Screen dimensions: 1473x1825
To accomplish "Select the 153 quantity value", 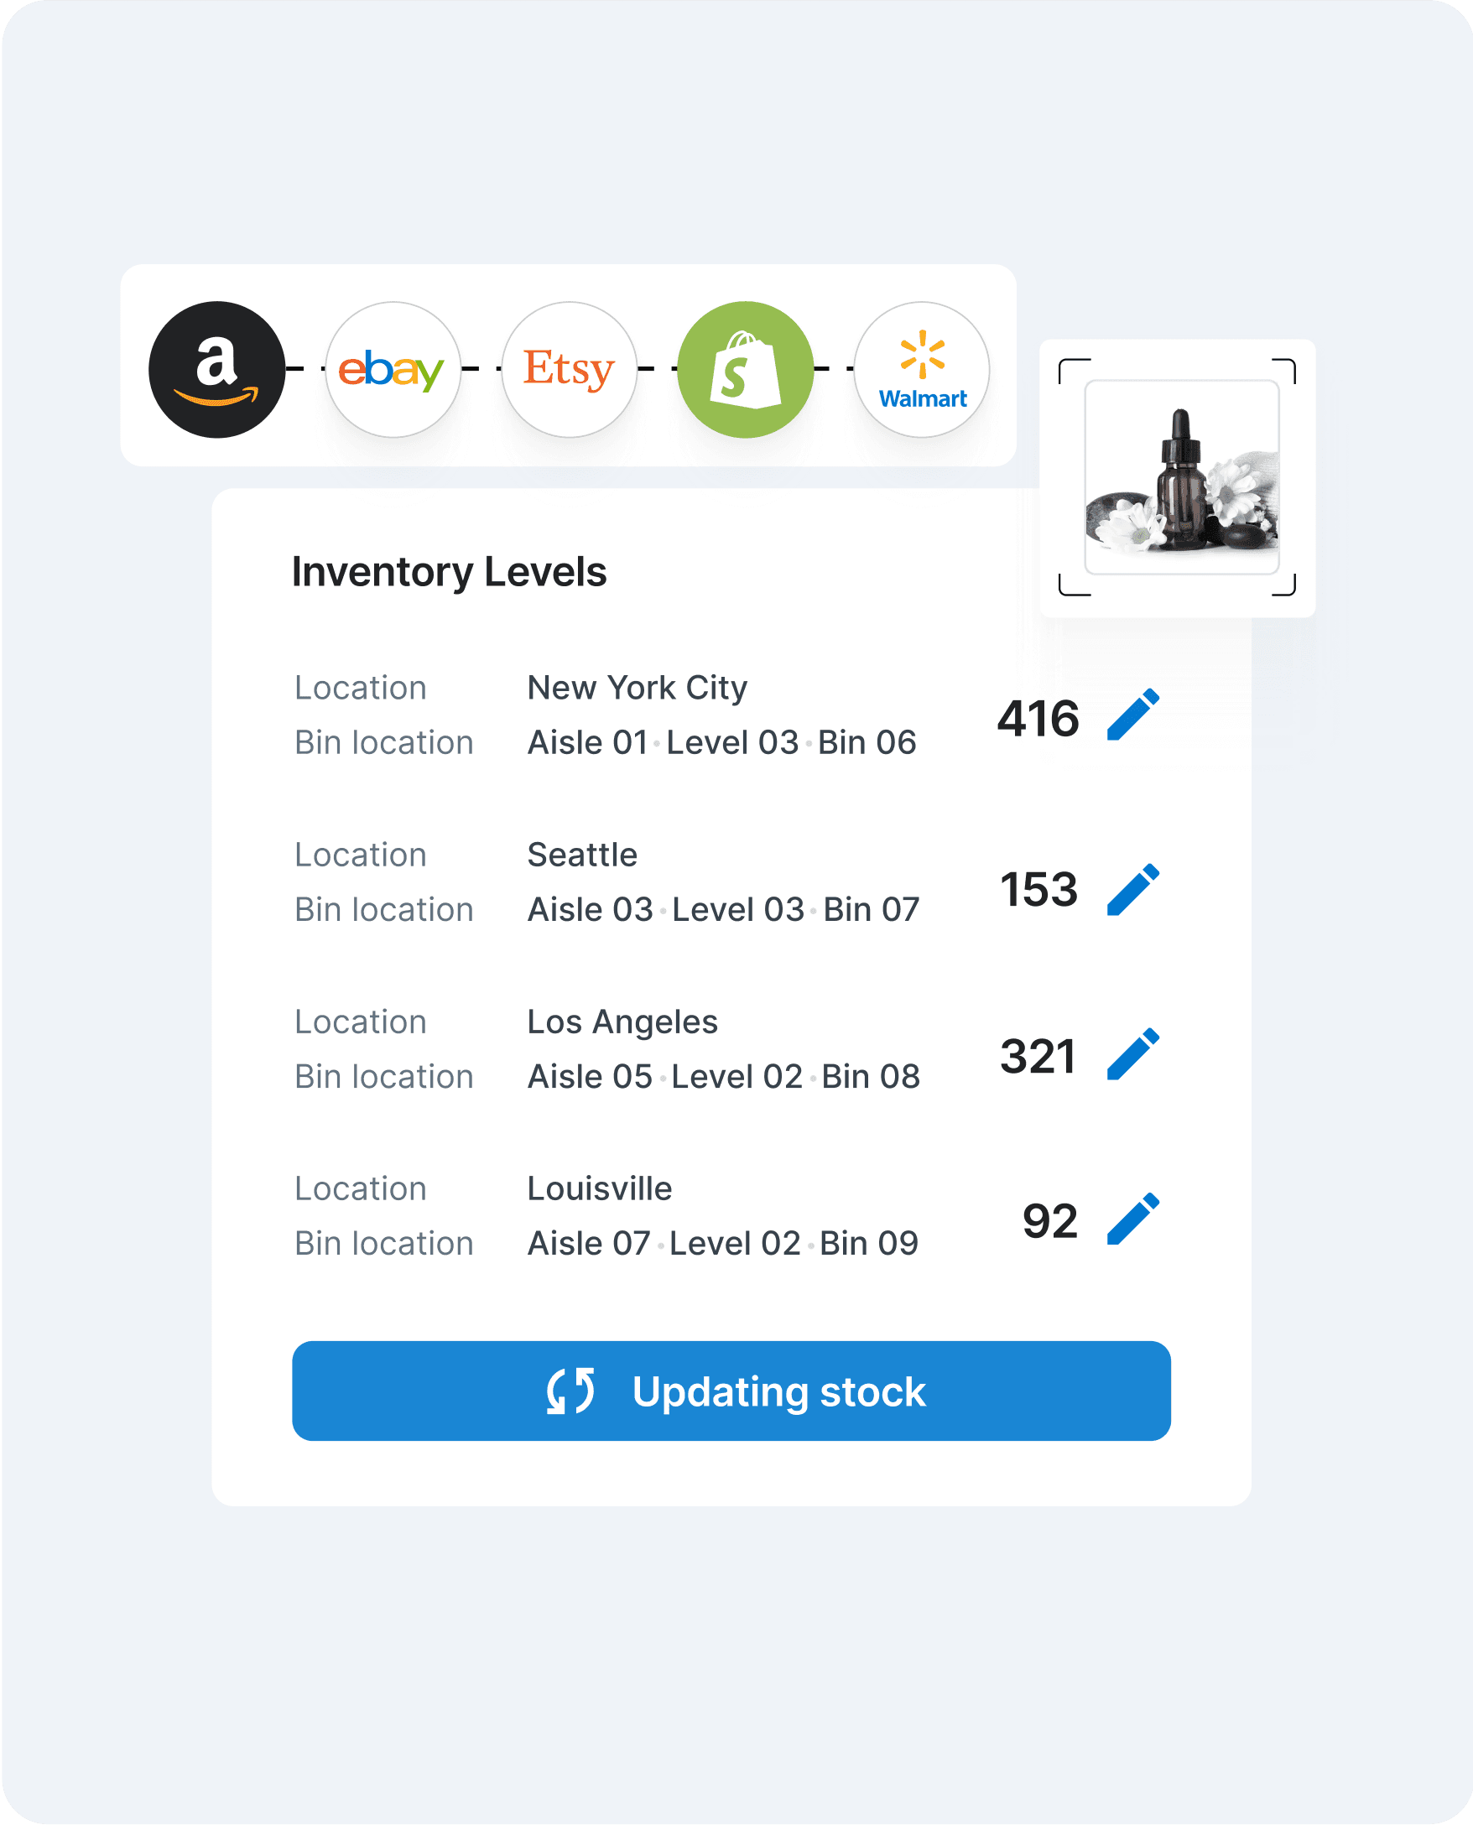I will click(1038, 890).
